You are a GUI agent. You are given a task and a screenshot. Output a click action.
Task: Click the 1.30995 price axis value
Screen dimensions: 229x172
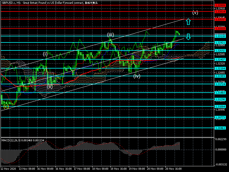pyautogui.click(x=220, y=110)
